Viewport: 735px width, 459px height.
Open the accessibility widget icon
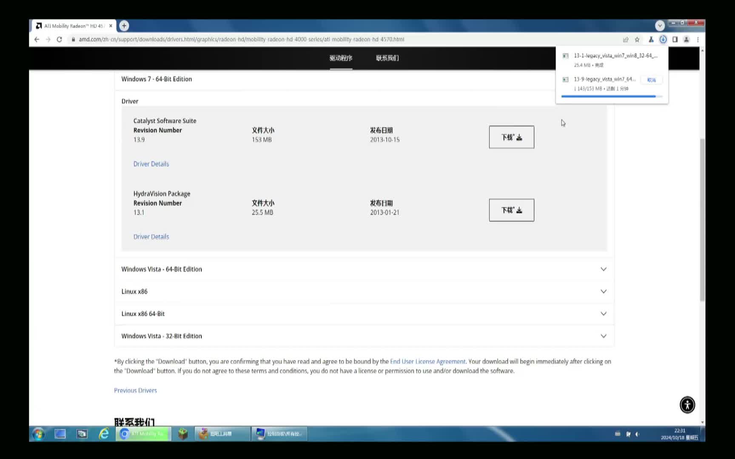[687, 405]
